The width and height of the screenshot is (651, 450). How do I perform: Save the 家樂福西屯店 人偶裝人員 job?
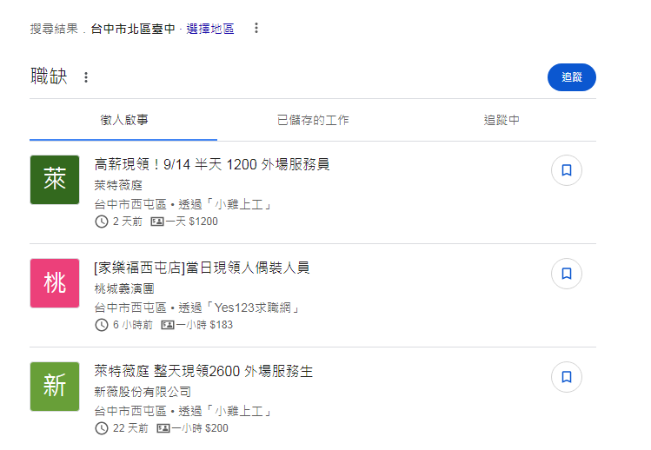pyautogui.click(x=566, y=274)
